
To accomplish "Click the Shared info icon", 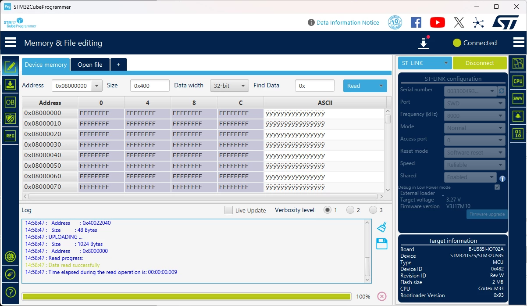I will (x=502, y=179).
